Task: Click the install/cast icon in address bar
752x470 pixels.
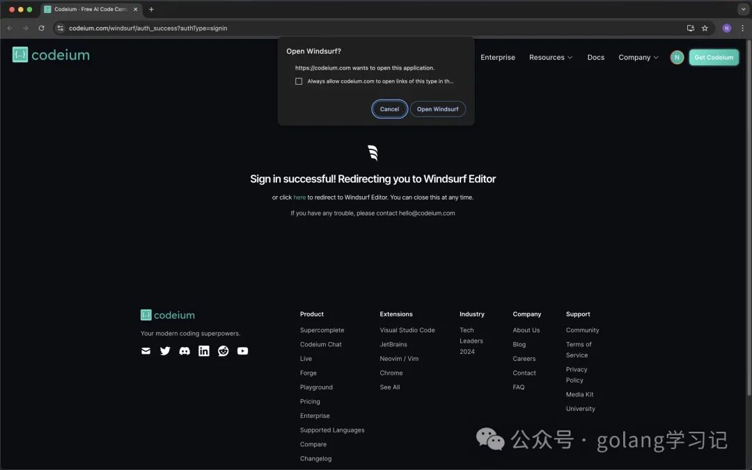Action: pos(691,29)
